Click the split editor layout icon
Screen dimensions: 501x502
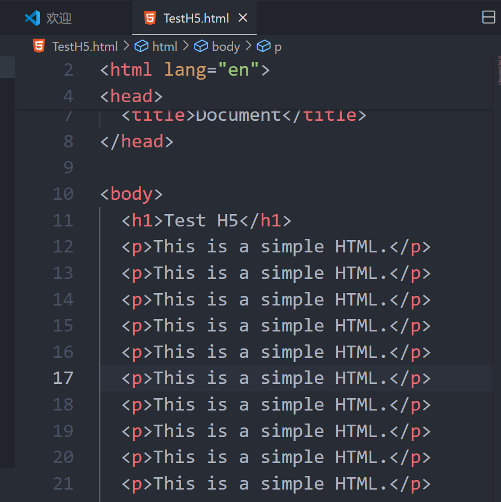click(489, 18)
